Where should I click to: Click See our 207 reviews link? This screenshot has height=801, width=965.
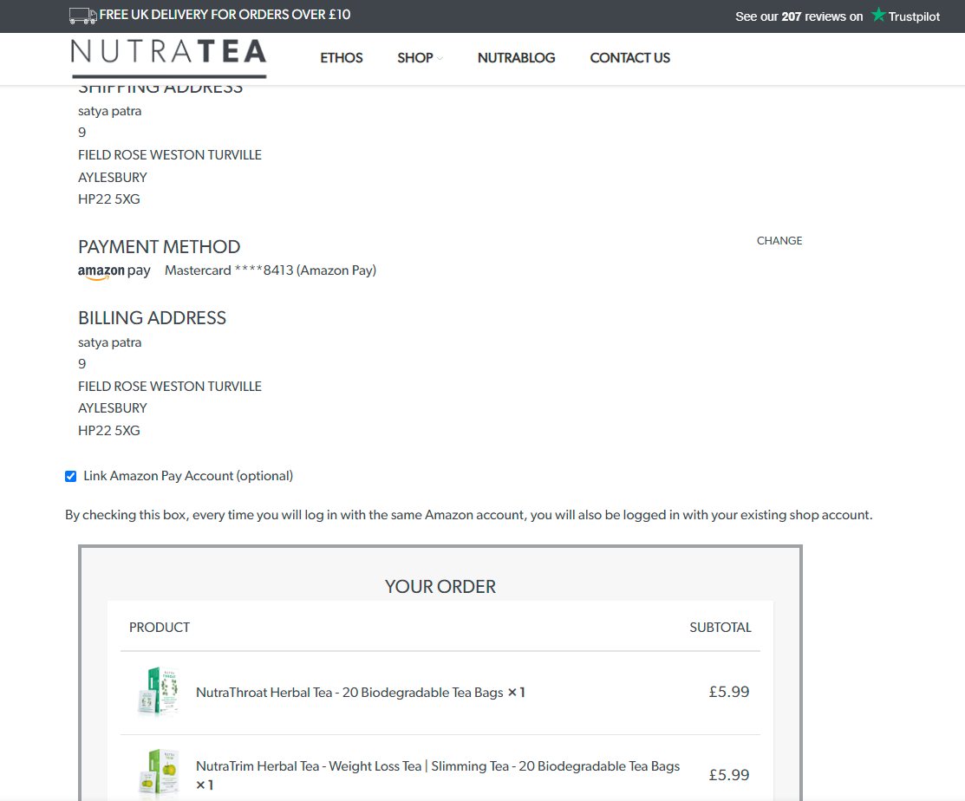tap(799, 16)
